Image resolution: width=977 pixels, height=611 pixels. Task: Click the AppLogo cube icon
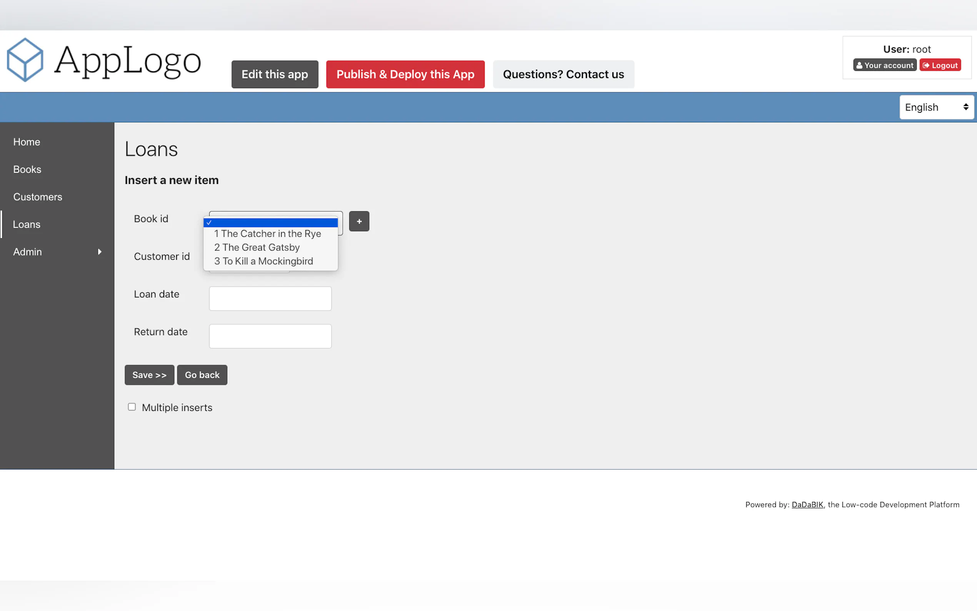25,60
